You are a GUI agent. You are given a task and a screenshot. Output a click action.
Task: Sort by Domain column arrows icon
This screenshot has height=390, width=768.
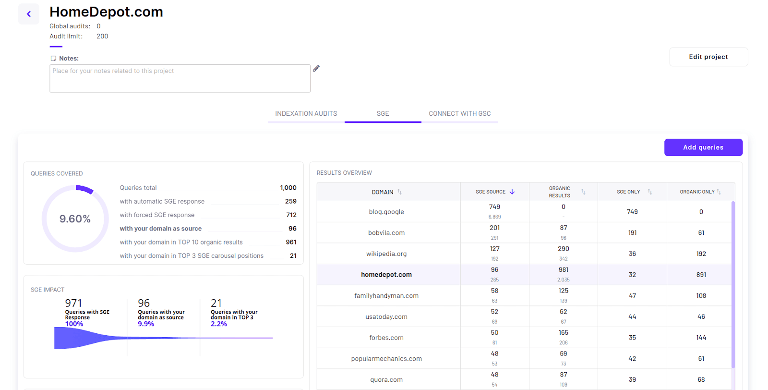399,192
